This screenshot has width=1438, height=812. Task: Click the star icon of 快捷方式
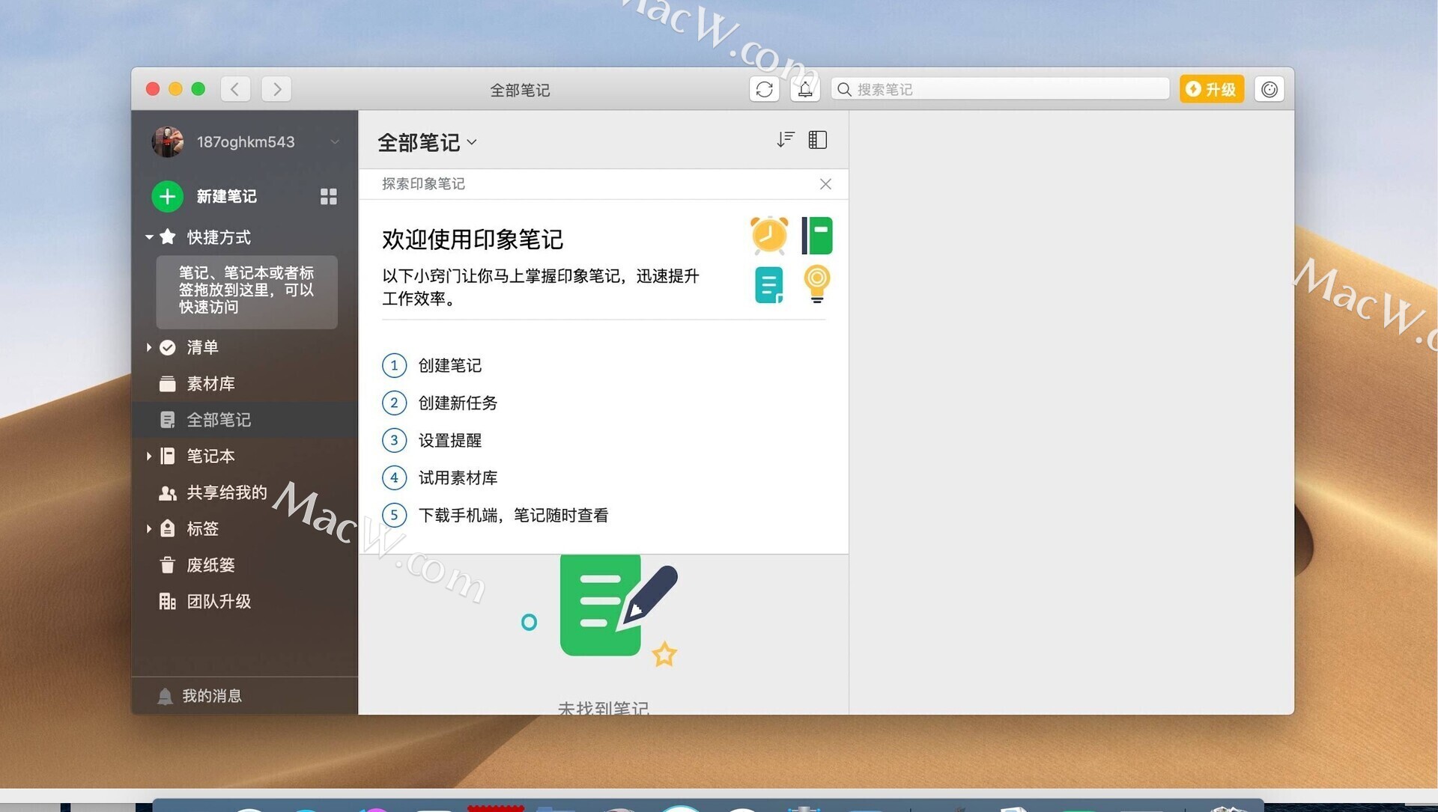coord(168,237)
